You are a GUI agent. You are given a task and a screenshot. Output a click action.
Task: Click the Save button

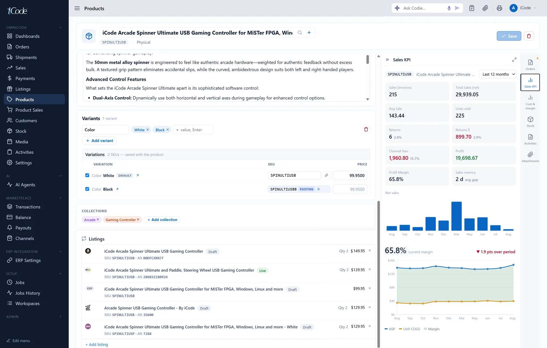click(509, 36)
